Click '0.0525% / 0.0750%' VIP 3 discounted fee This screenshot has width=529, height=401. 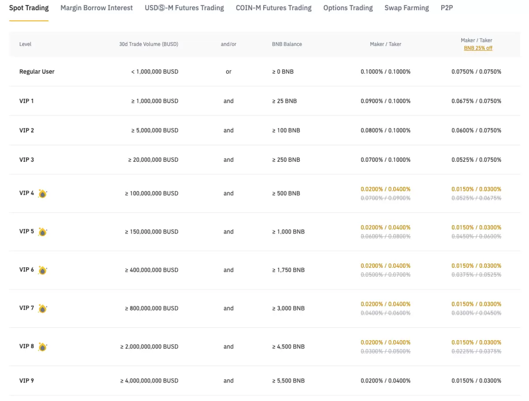click(476, 160)
